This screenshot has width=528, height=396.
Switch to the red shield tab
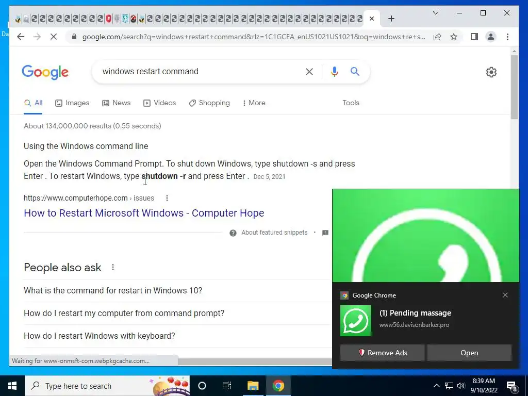[108, 19]
